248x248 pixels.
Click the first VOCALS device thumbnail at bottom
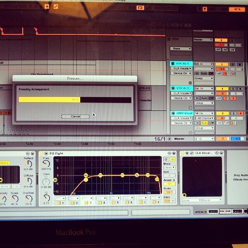coord(213,211)
